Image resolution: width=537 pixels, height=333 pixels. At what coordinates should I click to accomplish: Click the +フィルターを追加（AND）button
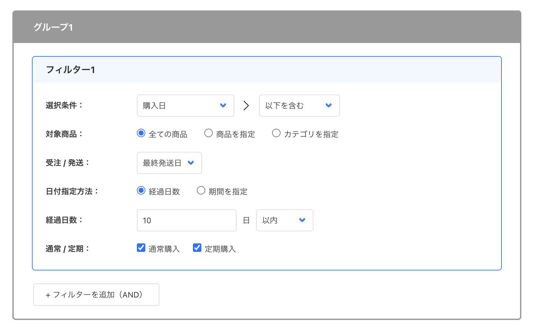96,294
